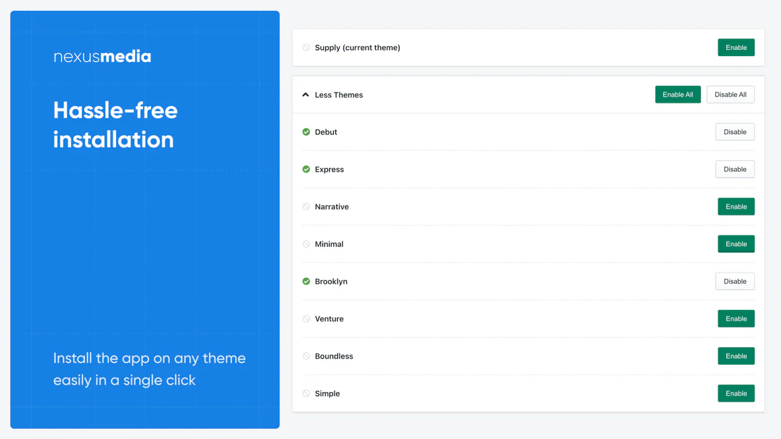
Task: Click the disabled status icon beside Supply theme
Action: point(306,48)
